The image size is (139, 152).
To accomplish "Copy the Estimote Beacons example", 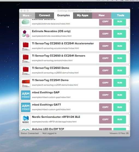I will pos(105,22).
